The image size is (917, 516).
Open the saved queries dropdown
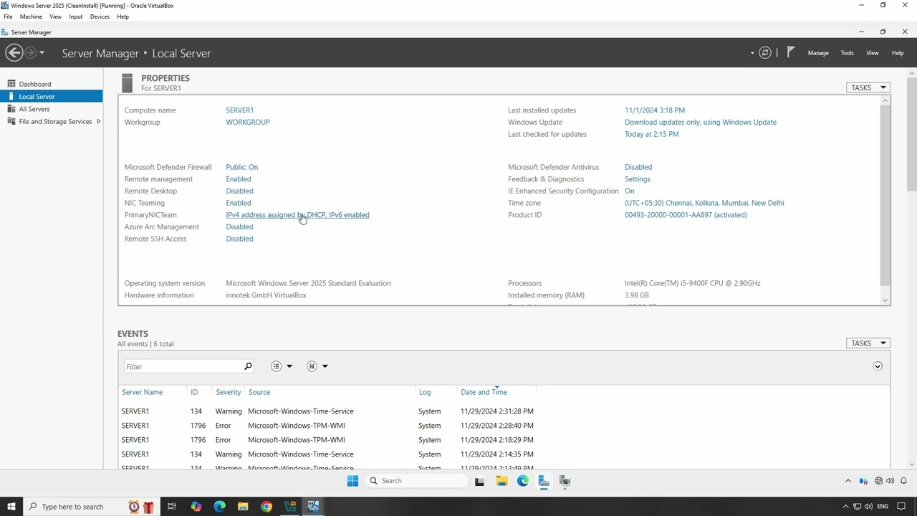(317, 366)
